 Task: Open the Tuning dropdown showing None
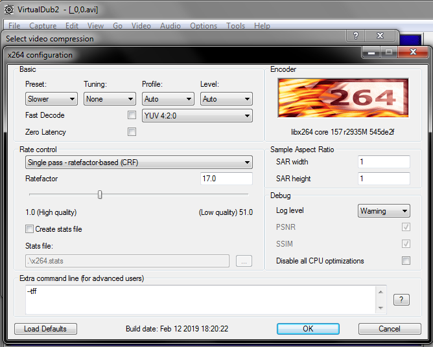(110, 99)
